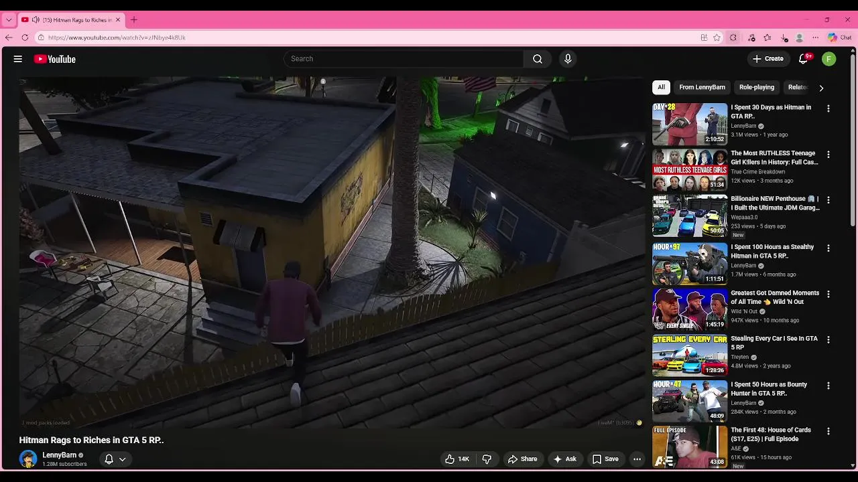Open options for 50 Hours Bounty Hunter video
This screenshot has height=482, width=858.
pyautogui.click(x=829, y=386)
